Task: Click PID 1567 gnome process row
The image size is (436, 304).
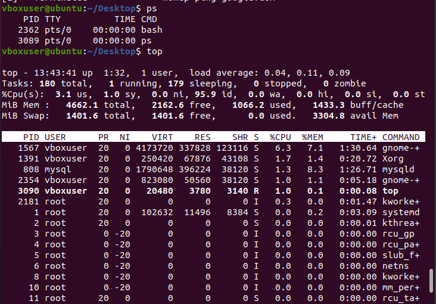Action: click(x=213, y=148)
